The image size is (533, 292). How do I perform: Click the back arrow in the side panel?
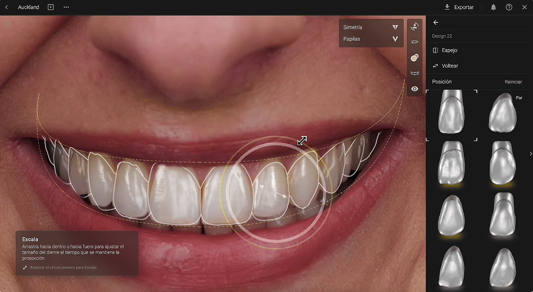tap(436, 22)
